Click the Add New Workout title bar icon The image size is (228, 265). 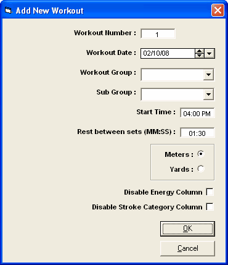click(8, 11)
